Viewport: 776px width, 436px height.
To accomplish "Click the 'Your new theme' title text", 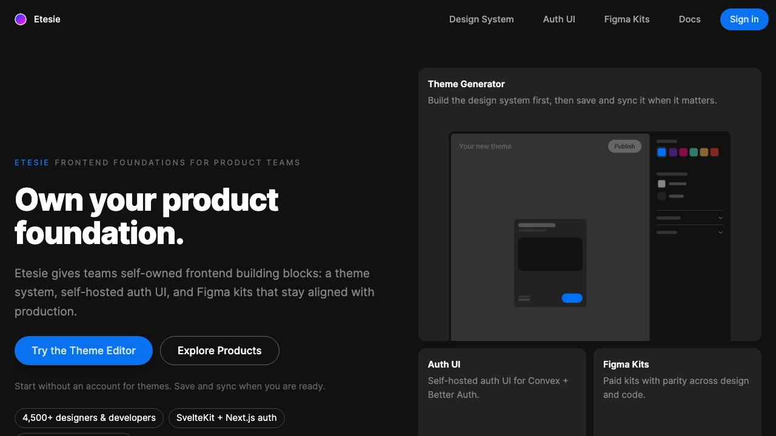I will pyautogui.click(x=485, y=147).
